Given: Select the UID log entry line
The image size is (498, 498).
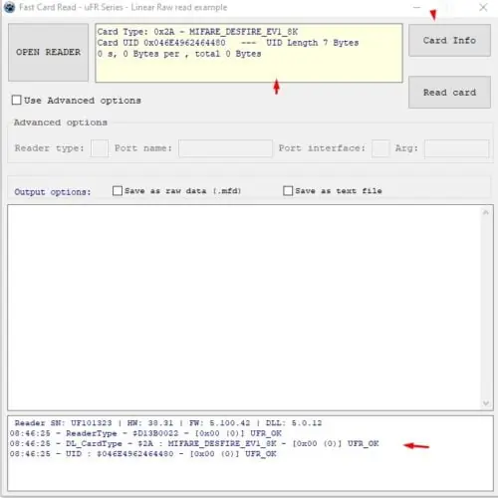Looking at the screenshot, I should (x=143, y=454).
